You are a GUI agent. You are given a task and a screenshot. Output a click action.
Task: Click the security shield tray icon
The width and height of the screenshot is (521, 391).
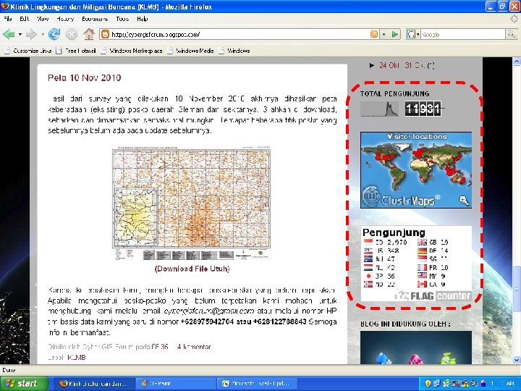[x=428, y=384]
